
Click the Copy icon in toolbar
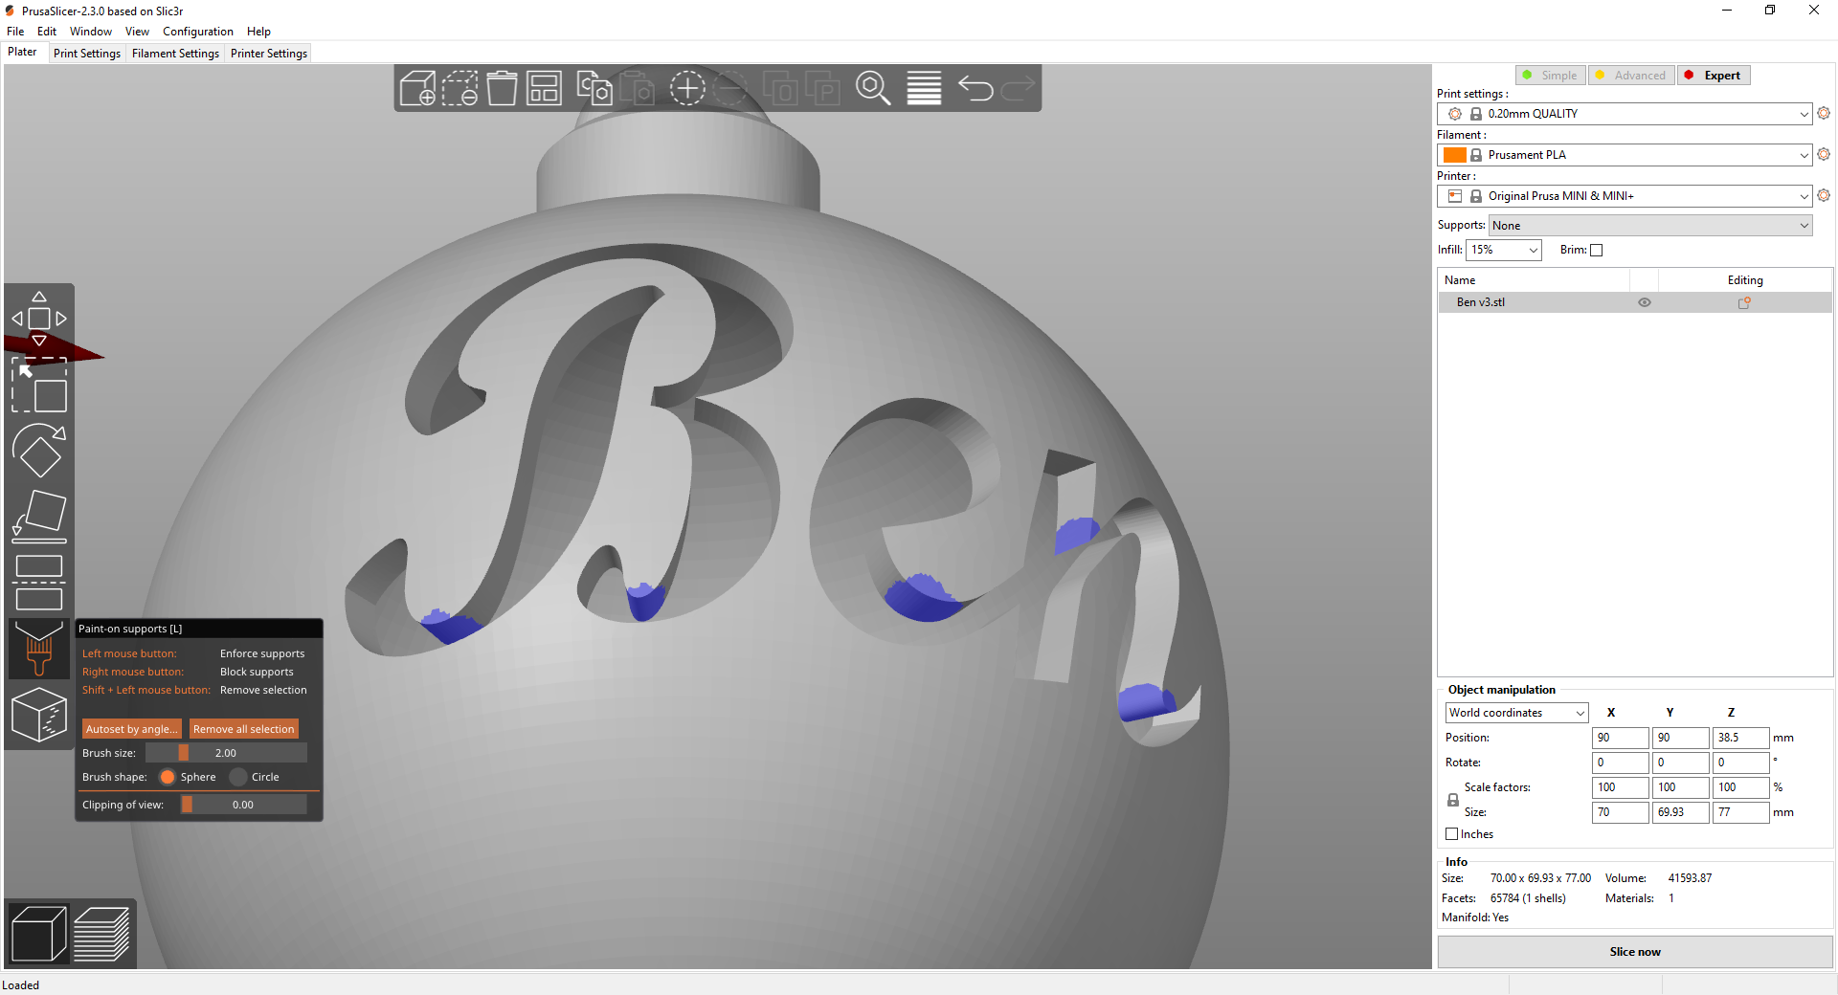pyautogui.click(x=594, y=89)
